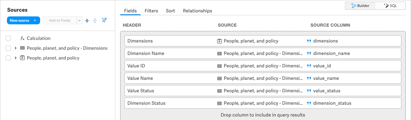Check the People, planet, and policy - Dimensions checkbox

(x=8, y=48)
